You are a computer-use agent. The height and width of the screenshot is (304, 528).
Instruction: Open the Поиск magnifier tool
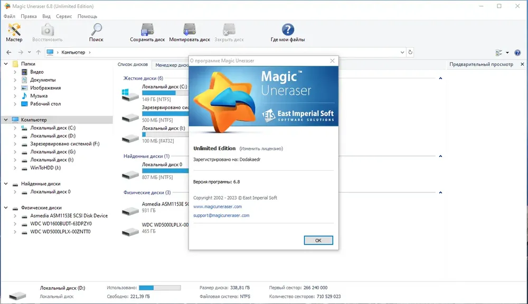(x=96, y=32)
